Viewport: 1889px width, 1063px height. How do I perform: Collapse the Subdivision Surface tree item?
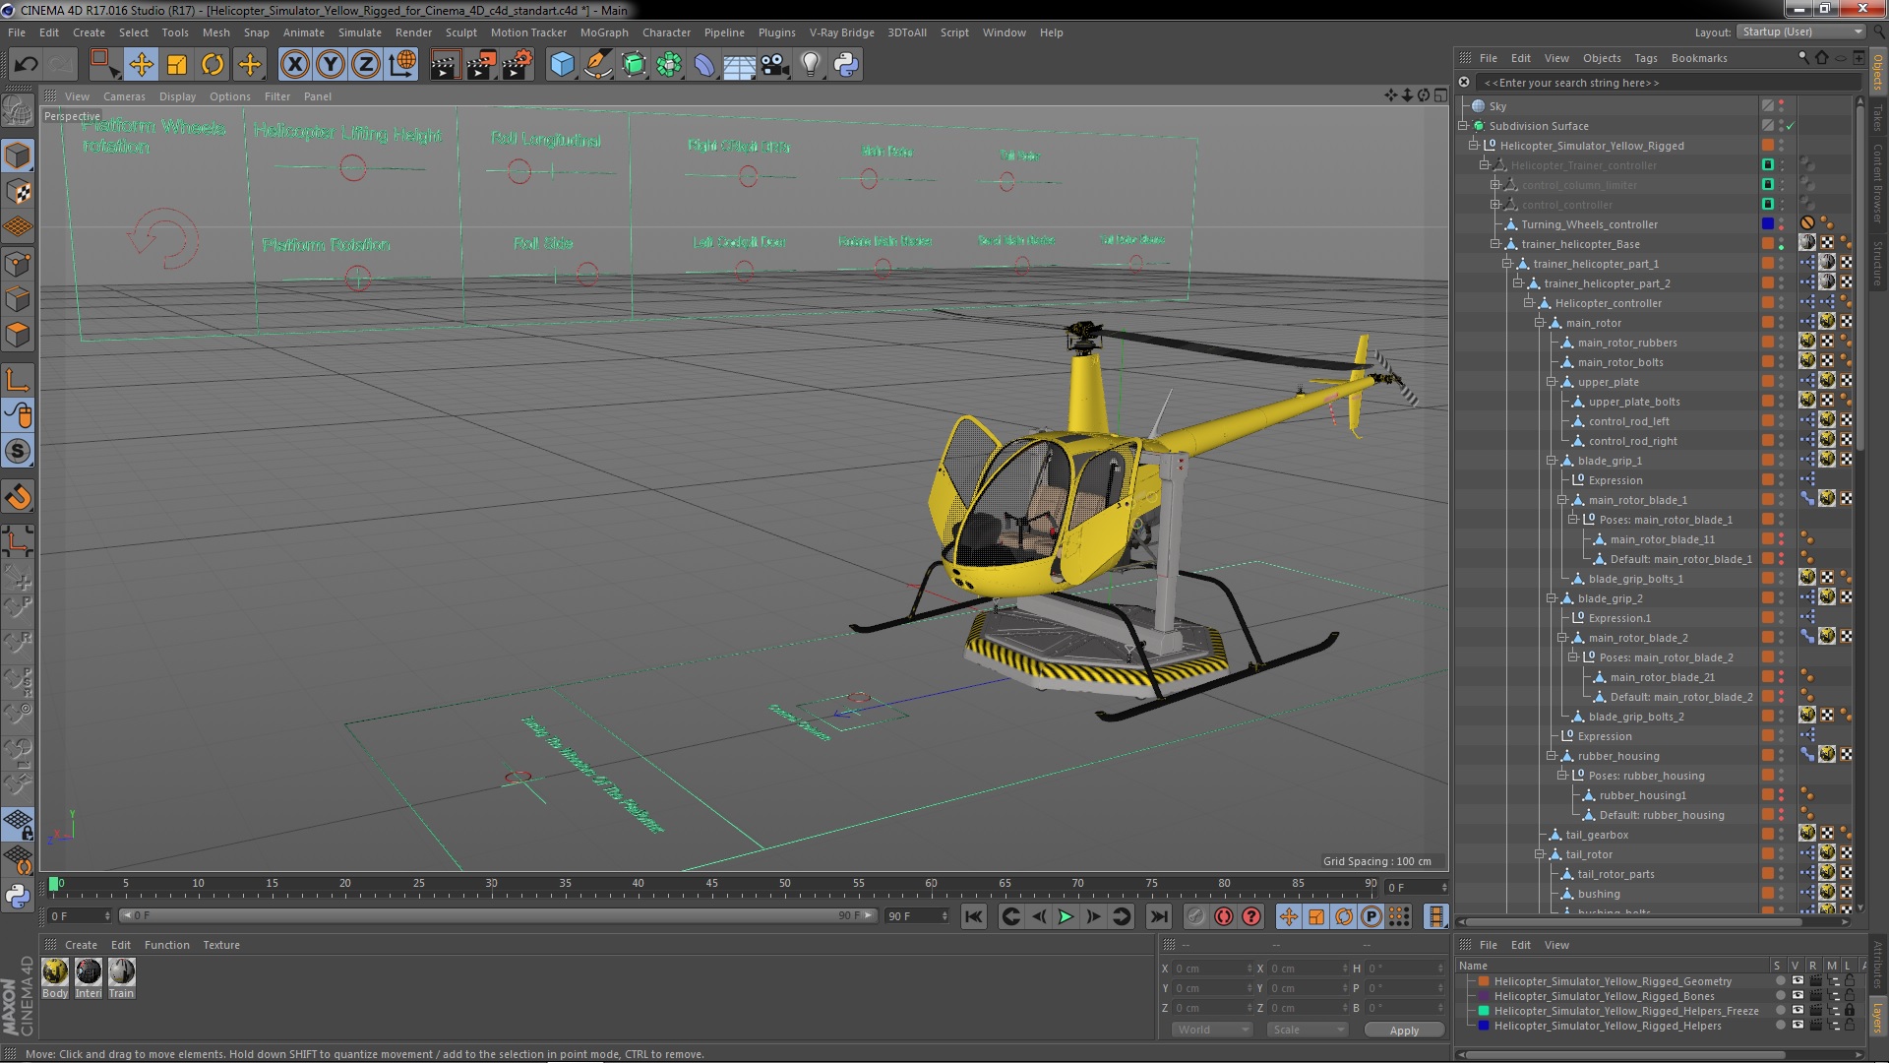coord(1463,126)
